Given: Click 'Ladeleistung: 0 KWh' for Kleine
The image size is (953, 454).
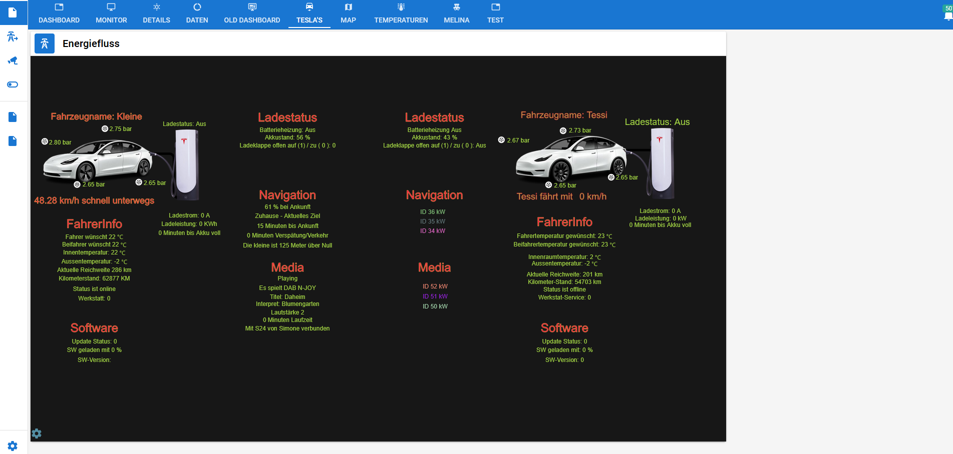Looking at the screenshot, I should pyautogui.click(x=189, y=224).
